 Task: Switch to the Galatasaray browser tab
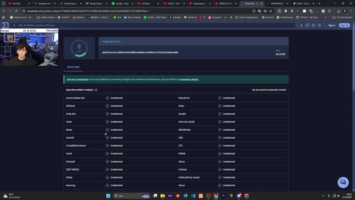(x=199, y=4)
